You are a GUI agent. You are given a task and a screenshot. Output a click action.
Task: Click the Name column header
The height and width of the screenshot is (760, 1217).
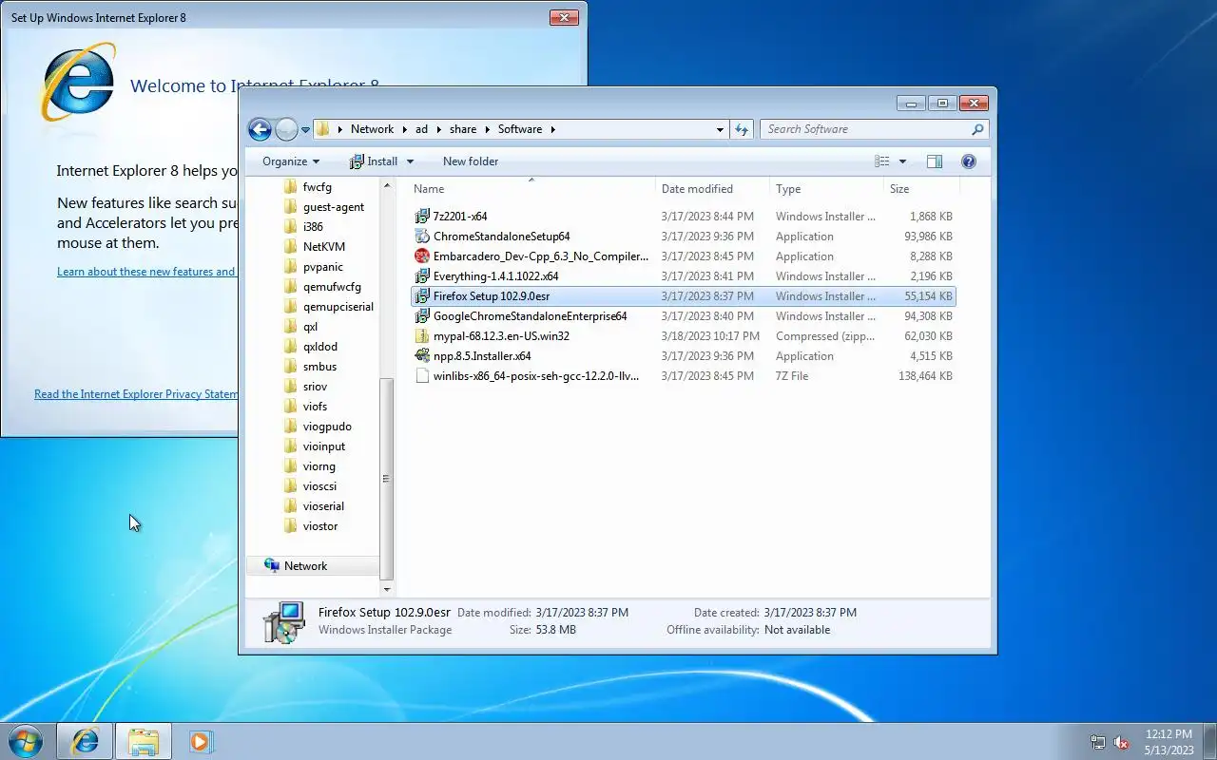[x=531, y=189]
